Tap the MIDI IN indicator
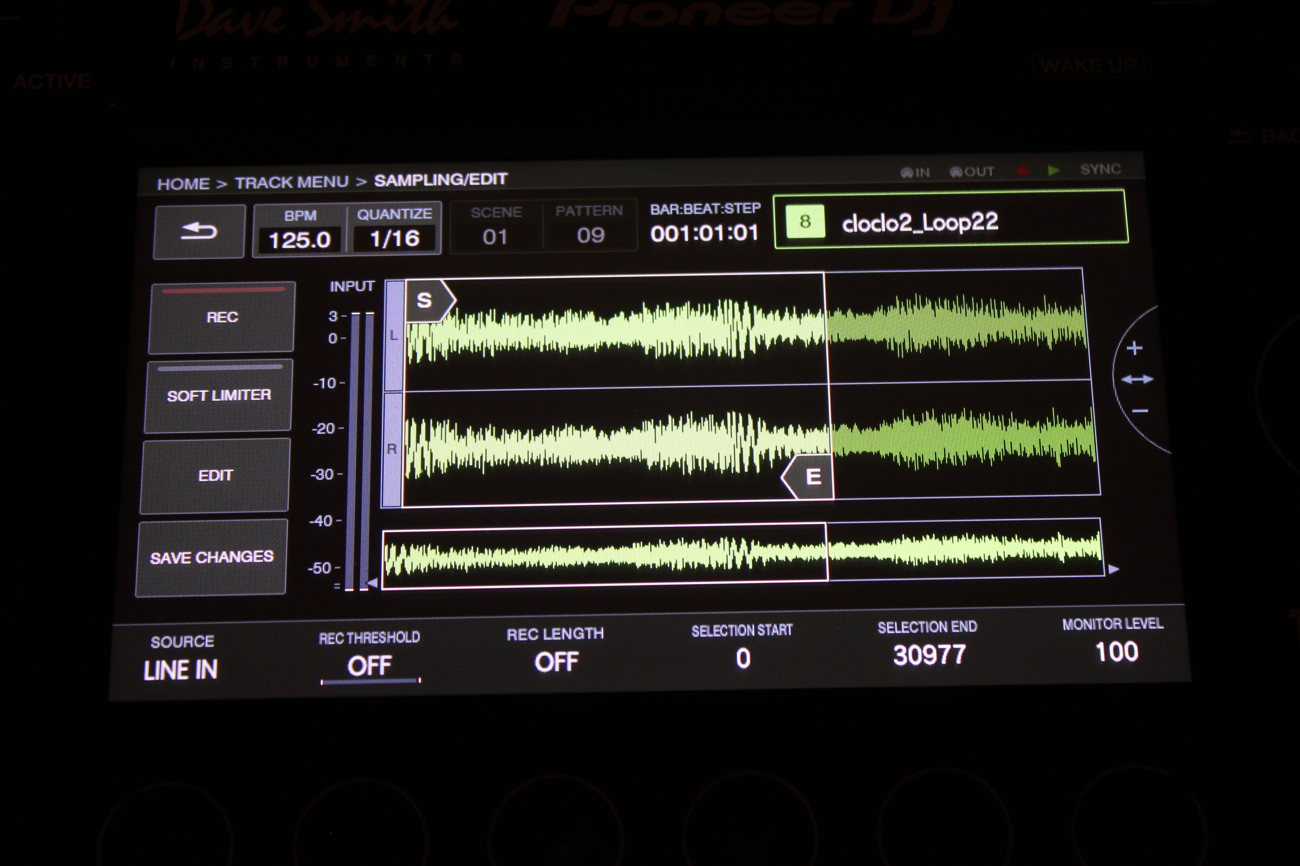 tap(915, 173)
